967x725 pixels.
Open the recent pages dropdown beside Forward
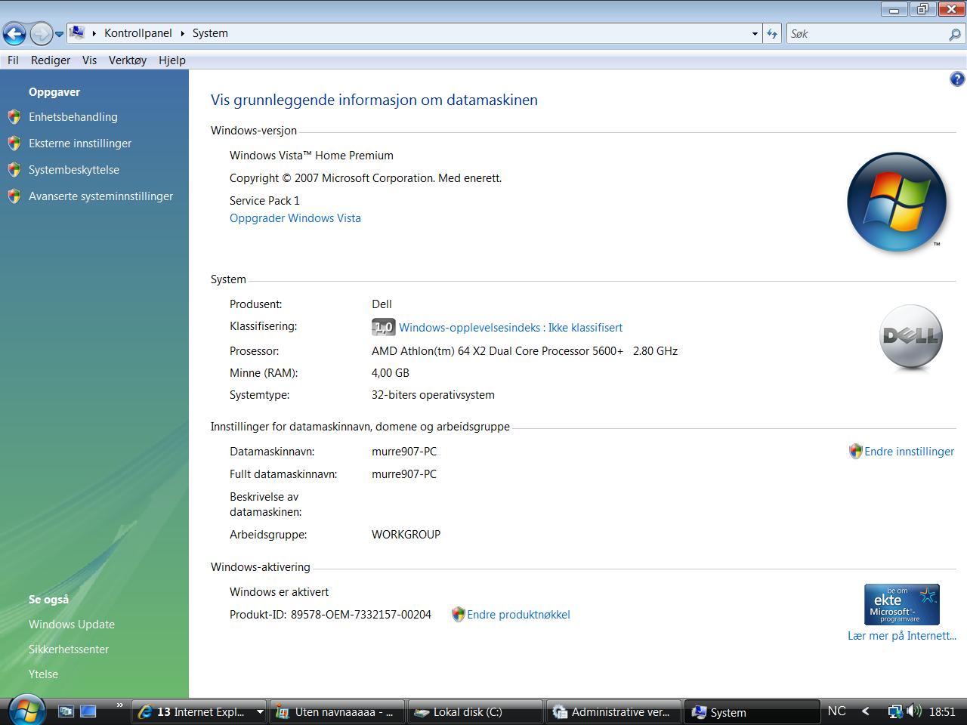click(x=59, y=34)
